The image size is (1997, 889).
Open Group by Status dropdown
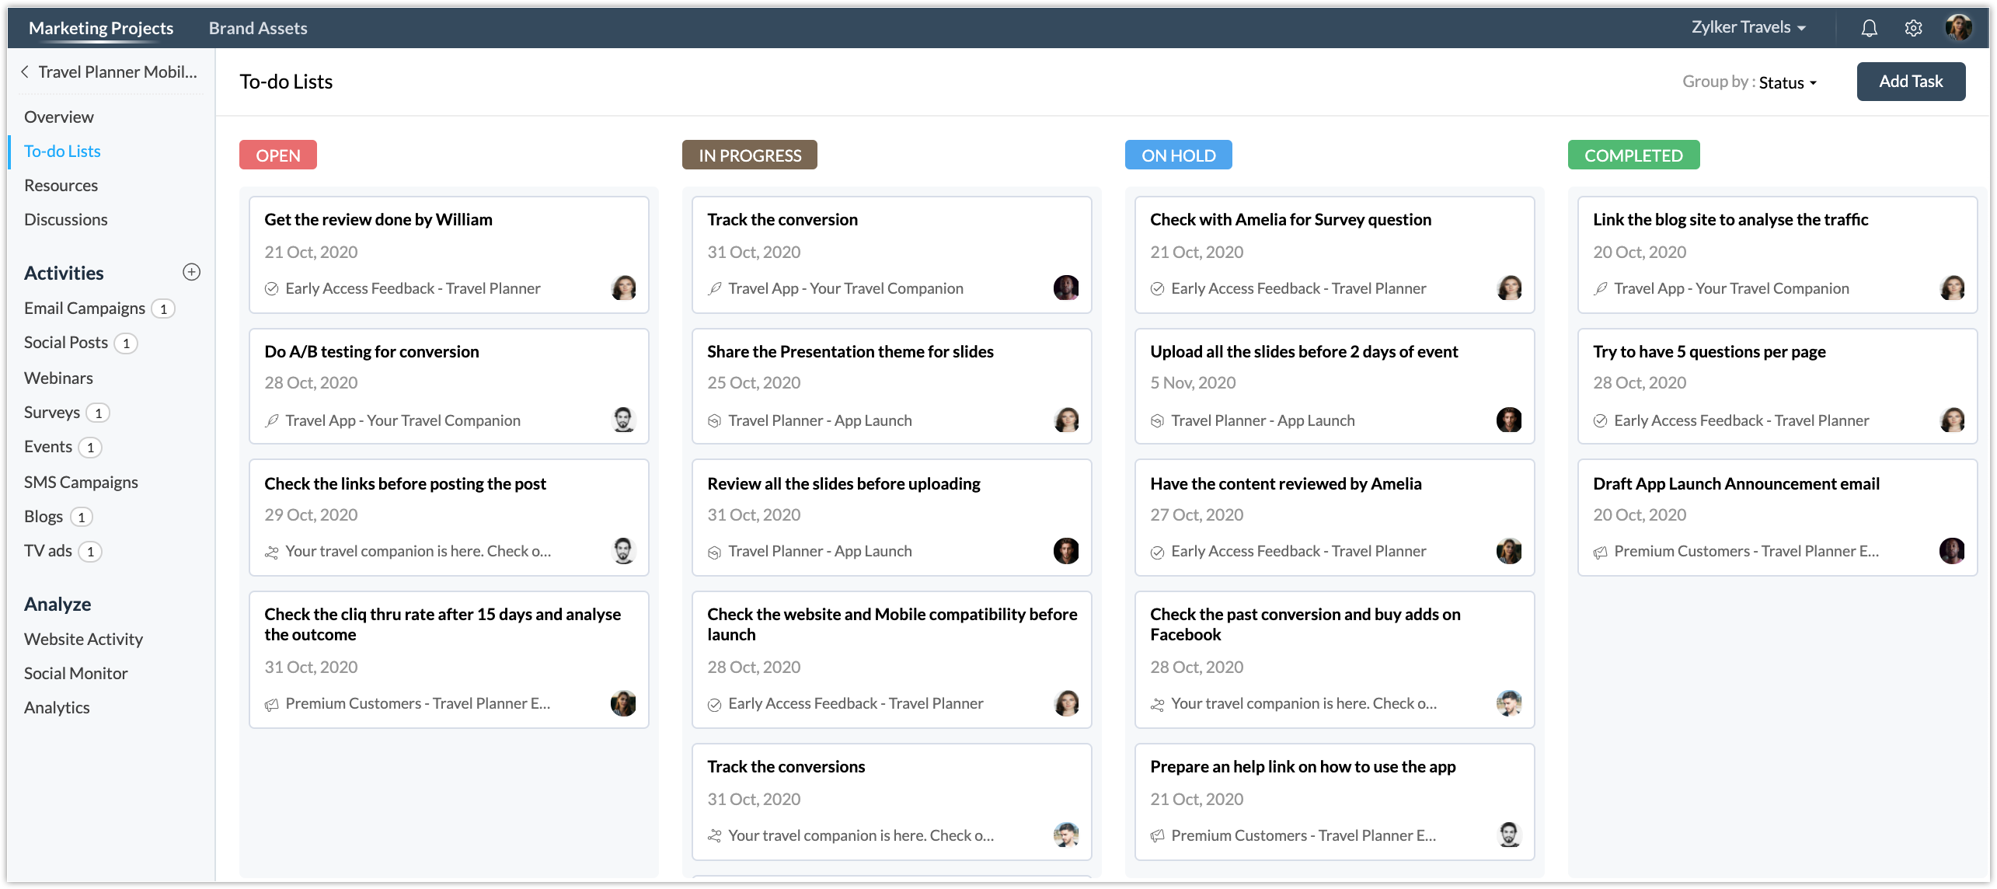[1787, 82]
